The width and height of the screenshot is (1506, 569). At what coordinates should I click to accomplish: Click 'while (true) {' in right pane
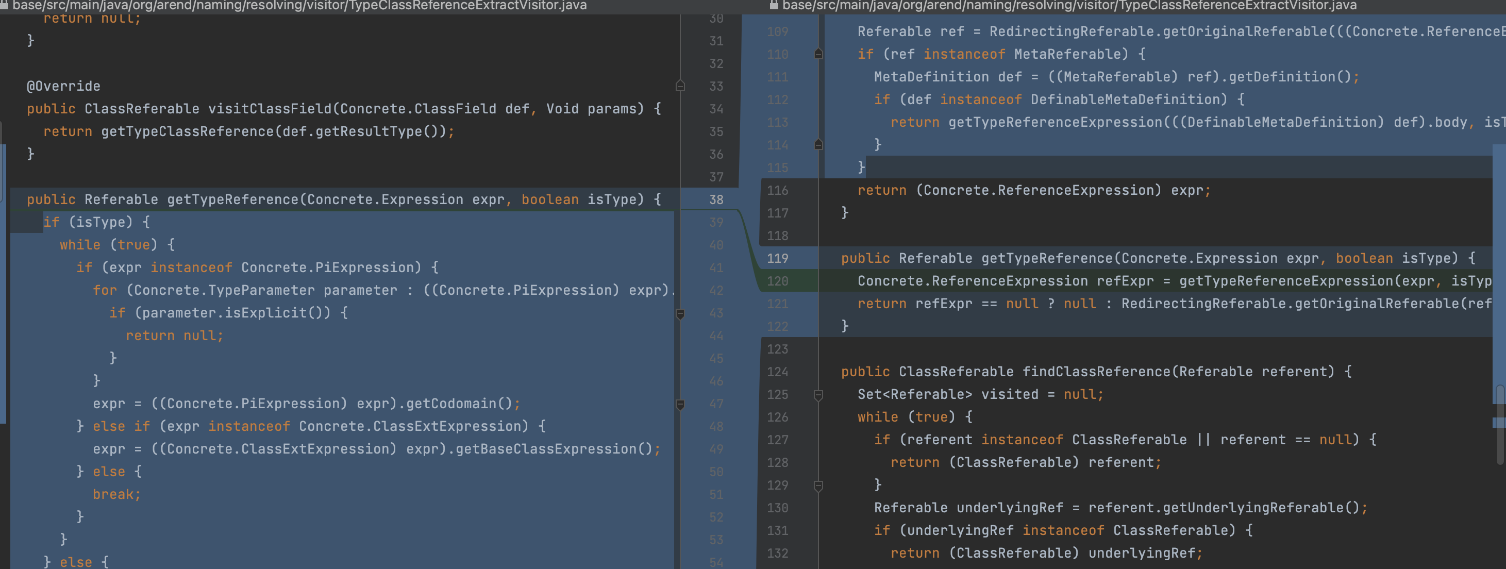point(915,417)
